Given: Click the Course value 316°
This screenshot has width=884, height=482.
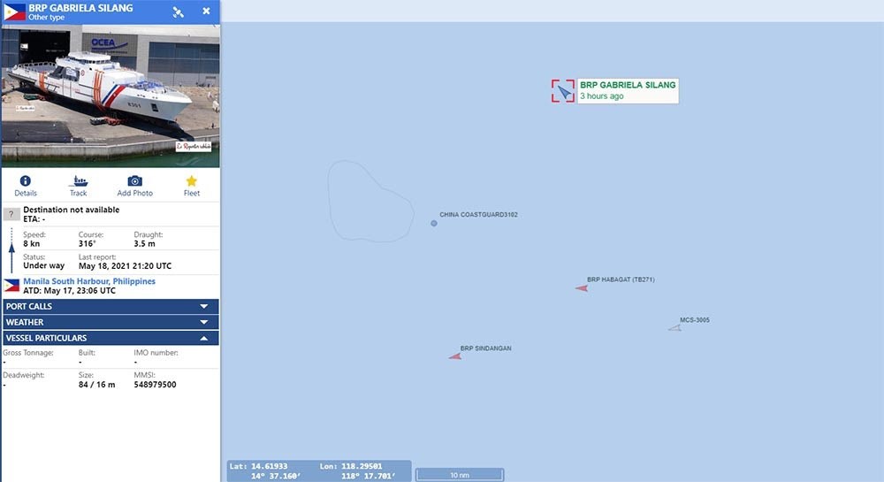Looking at the screenshot, I should click(x=87, y=243).
